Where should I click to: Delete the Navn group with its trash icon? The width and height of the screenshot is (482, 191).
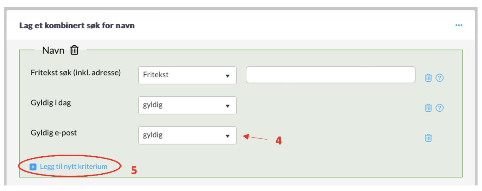(x=75, y=50)
